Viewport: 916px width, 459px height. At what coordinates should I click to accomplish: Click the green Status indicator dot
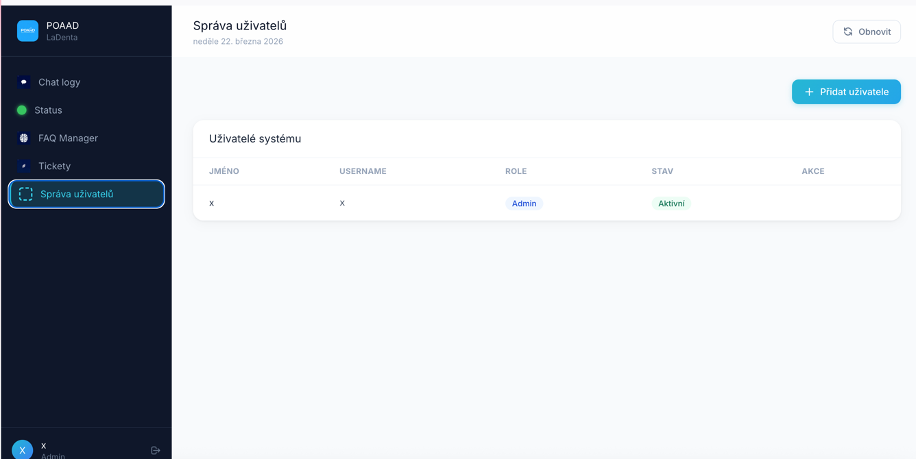(22, 110)
